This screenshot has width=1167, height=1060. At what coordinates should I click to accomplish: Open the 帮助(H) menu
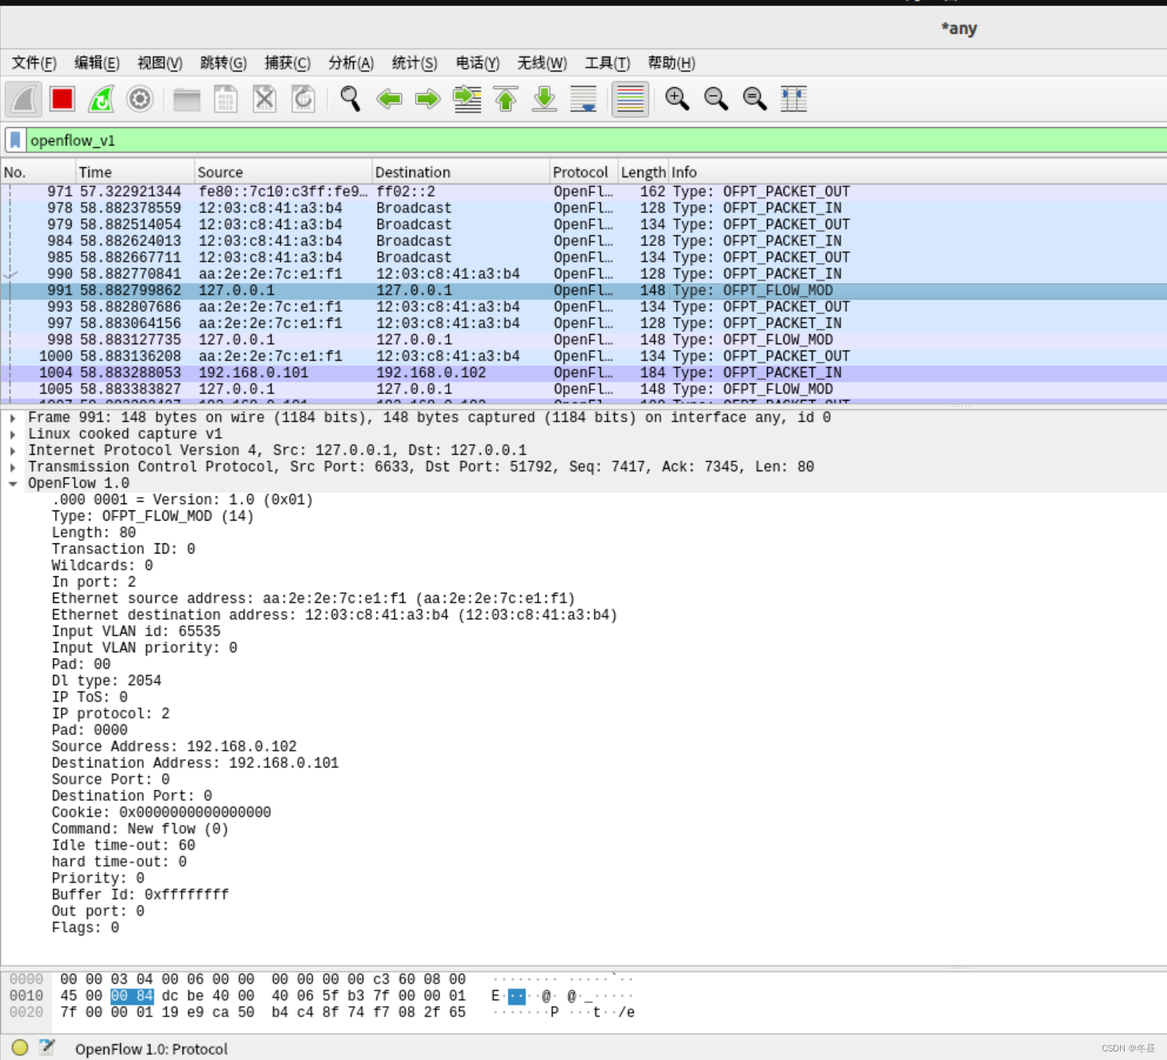(x=671, y=63)
